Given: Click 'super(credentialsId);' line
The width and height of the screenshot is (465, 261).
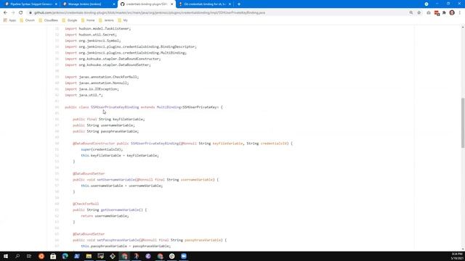Looking at the screenshot, I should pyautogui.click(x=102, y=149).
